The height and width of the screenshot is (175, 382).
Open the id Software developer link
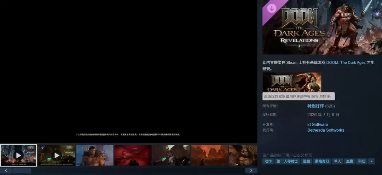coord(318,125)
